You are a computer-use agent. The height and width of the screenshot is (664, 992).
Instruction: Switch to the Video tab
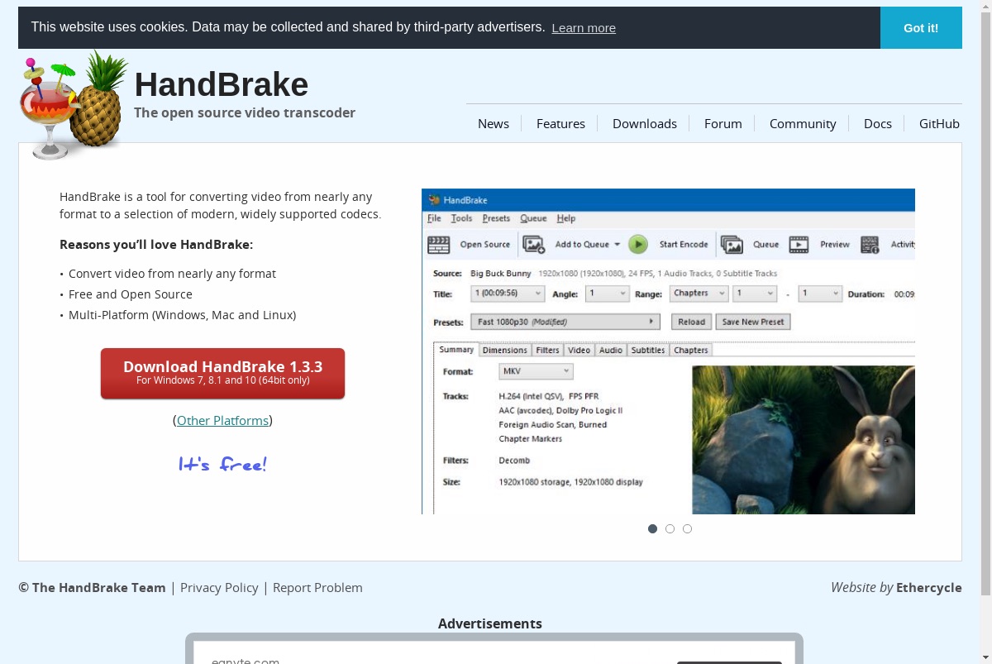pos(579,350)
